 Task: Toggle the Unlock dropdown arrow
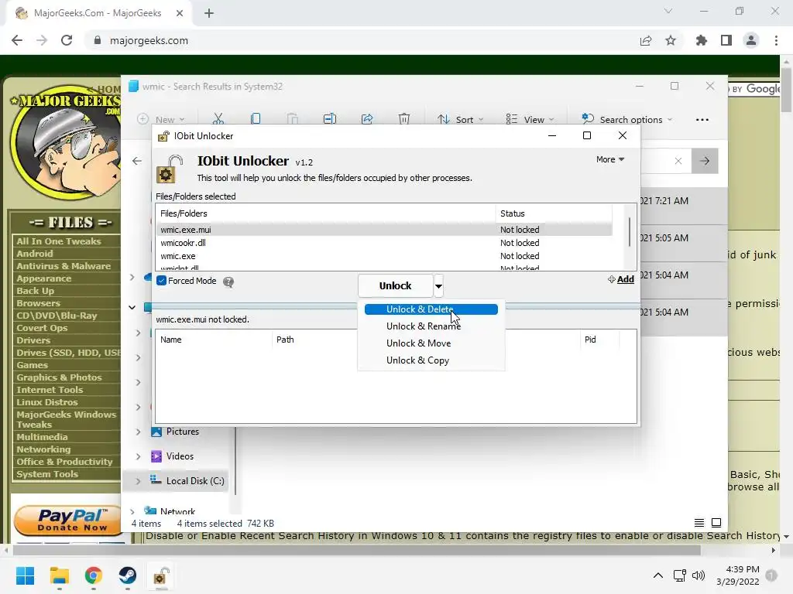(438, 286)
